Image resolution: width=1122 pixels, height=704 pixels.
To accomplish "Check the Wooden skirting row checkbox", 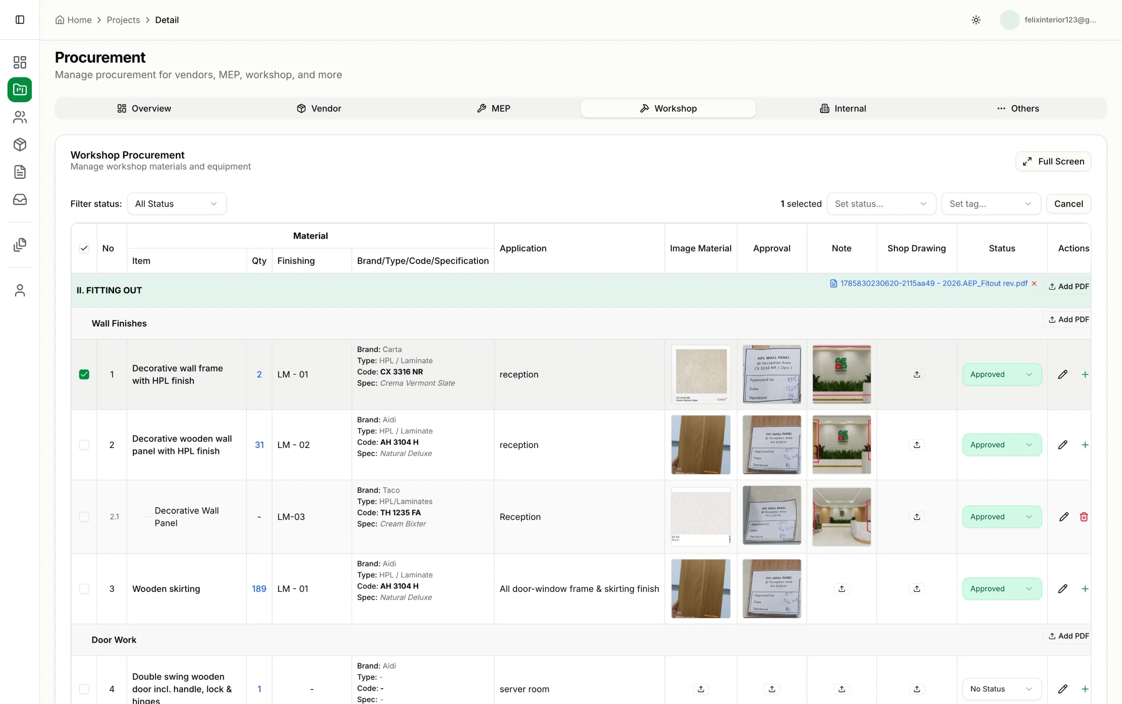I will click(x=84, y=589).
